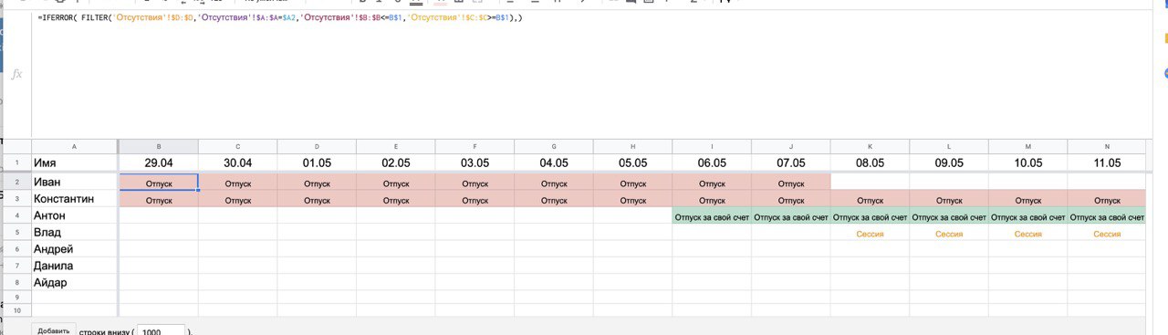
Task: Select column F header
Action: tap(474, 147)
